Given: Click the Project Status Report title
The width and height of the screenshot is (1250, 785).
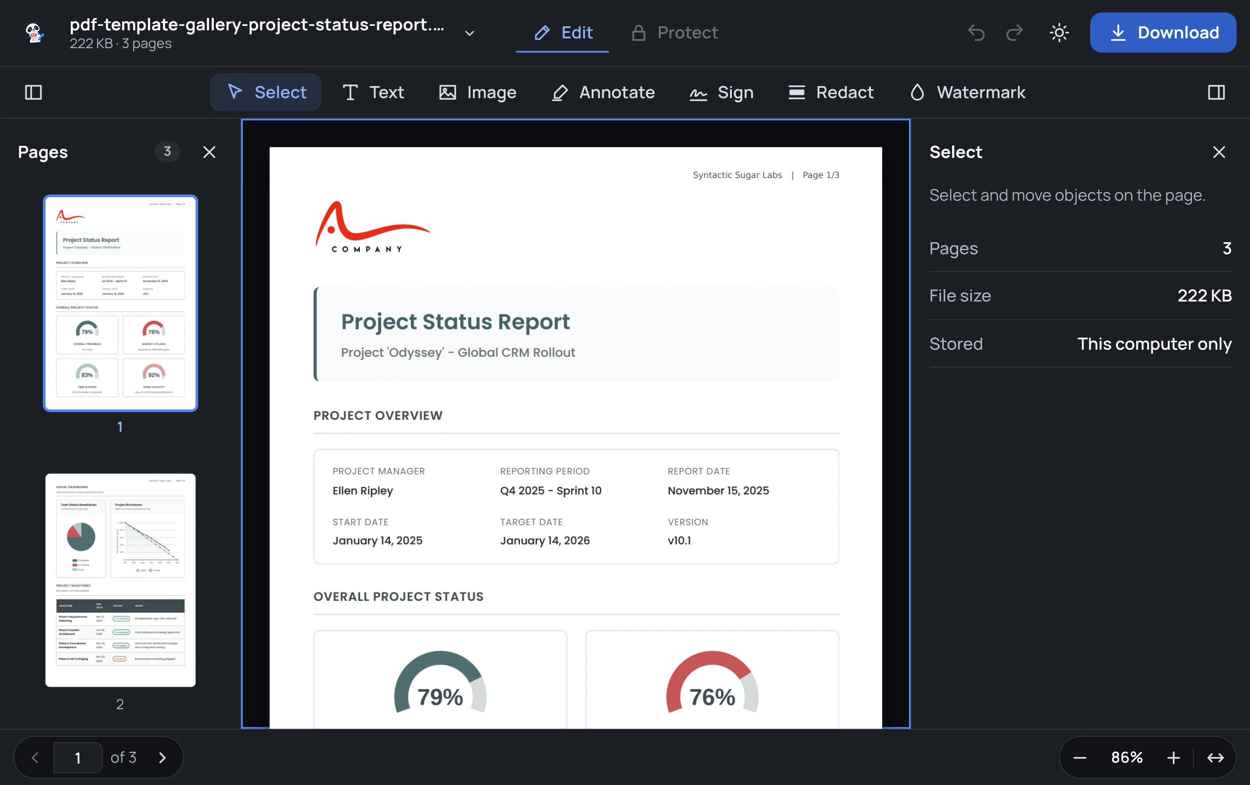Looking at the screenshot, I should [455, 322].
